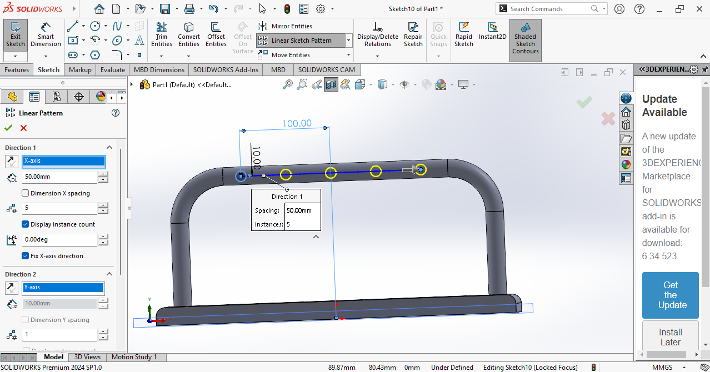The image size is (710, 372).
Task: Collapse the Direction 1 section
Action: click(x=109, y=148)
